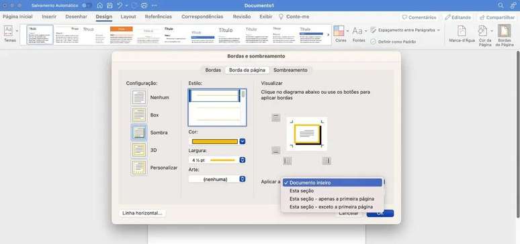Choose Documento inteiro option
This screenshot has width=520, height=244.
point(333,183)
